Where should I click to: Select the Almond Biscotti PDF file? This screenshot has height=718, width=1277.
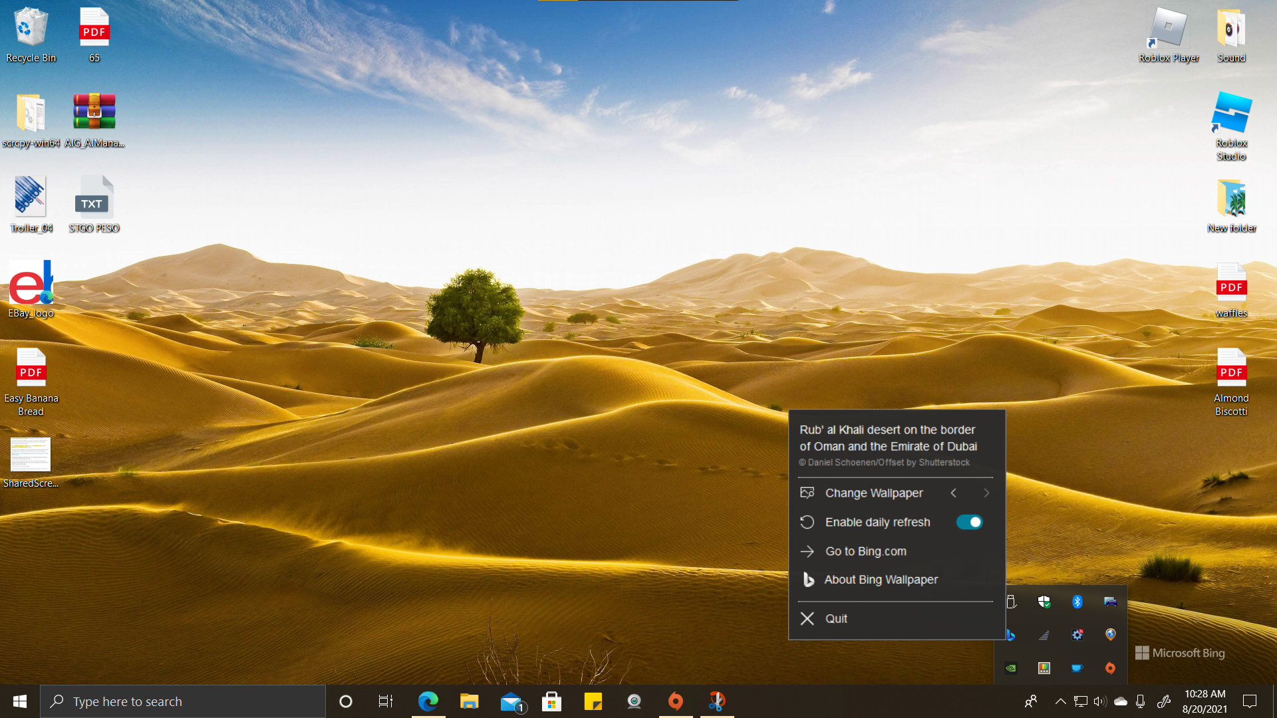tap(1231, 382)
